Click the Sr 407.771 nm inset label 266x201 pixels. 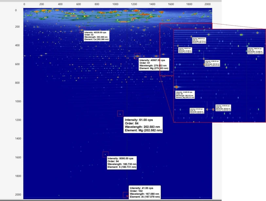tap(199, 40)
